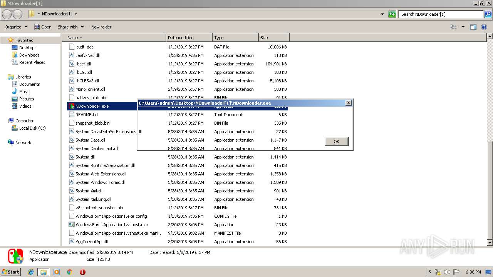Image resolution: width=493 pixels, height=277 pixels.
Task: Click the volume icon in the system tray
Action: tap(447, 272)
